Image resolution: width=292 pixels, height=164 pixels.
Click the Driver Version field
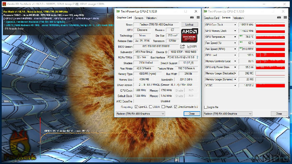pyautogui.click(x=166, y=85)
